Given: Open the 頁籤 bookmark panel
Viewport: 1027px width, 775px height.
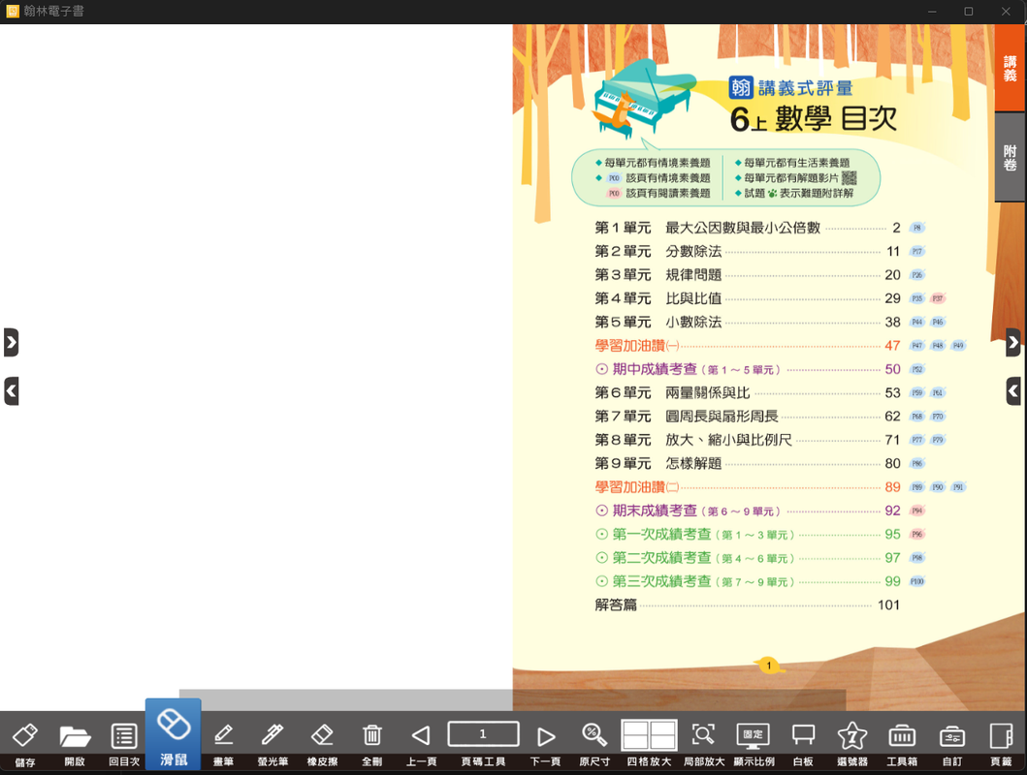Looking at the screenshot, I should point(1001,735).
